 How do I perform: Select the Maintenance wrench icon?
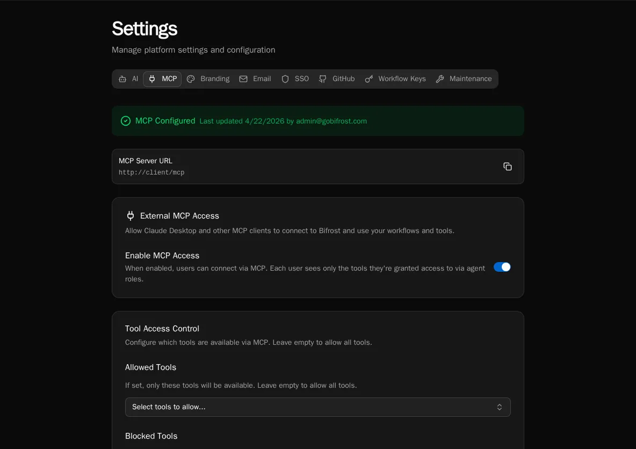440,79
